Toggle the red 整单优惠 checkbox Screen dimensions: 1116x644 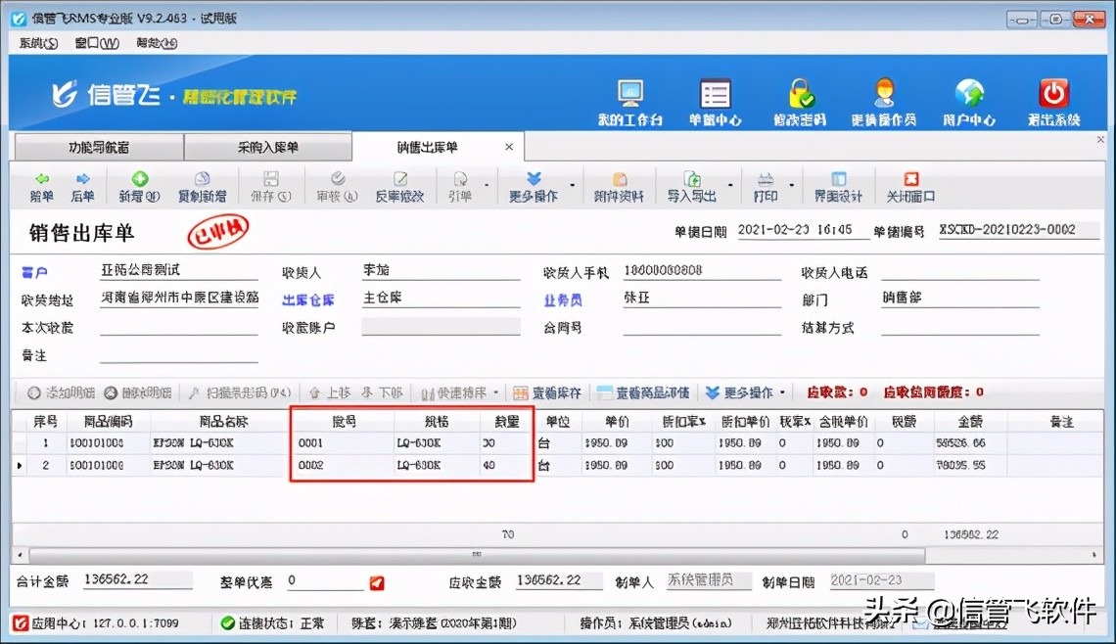coord(377,581)
